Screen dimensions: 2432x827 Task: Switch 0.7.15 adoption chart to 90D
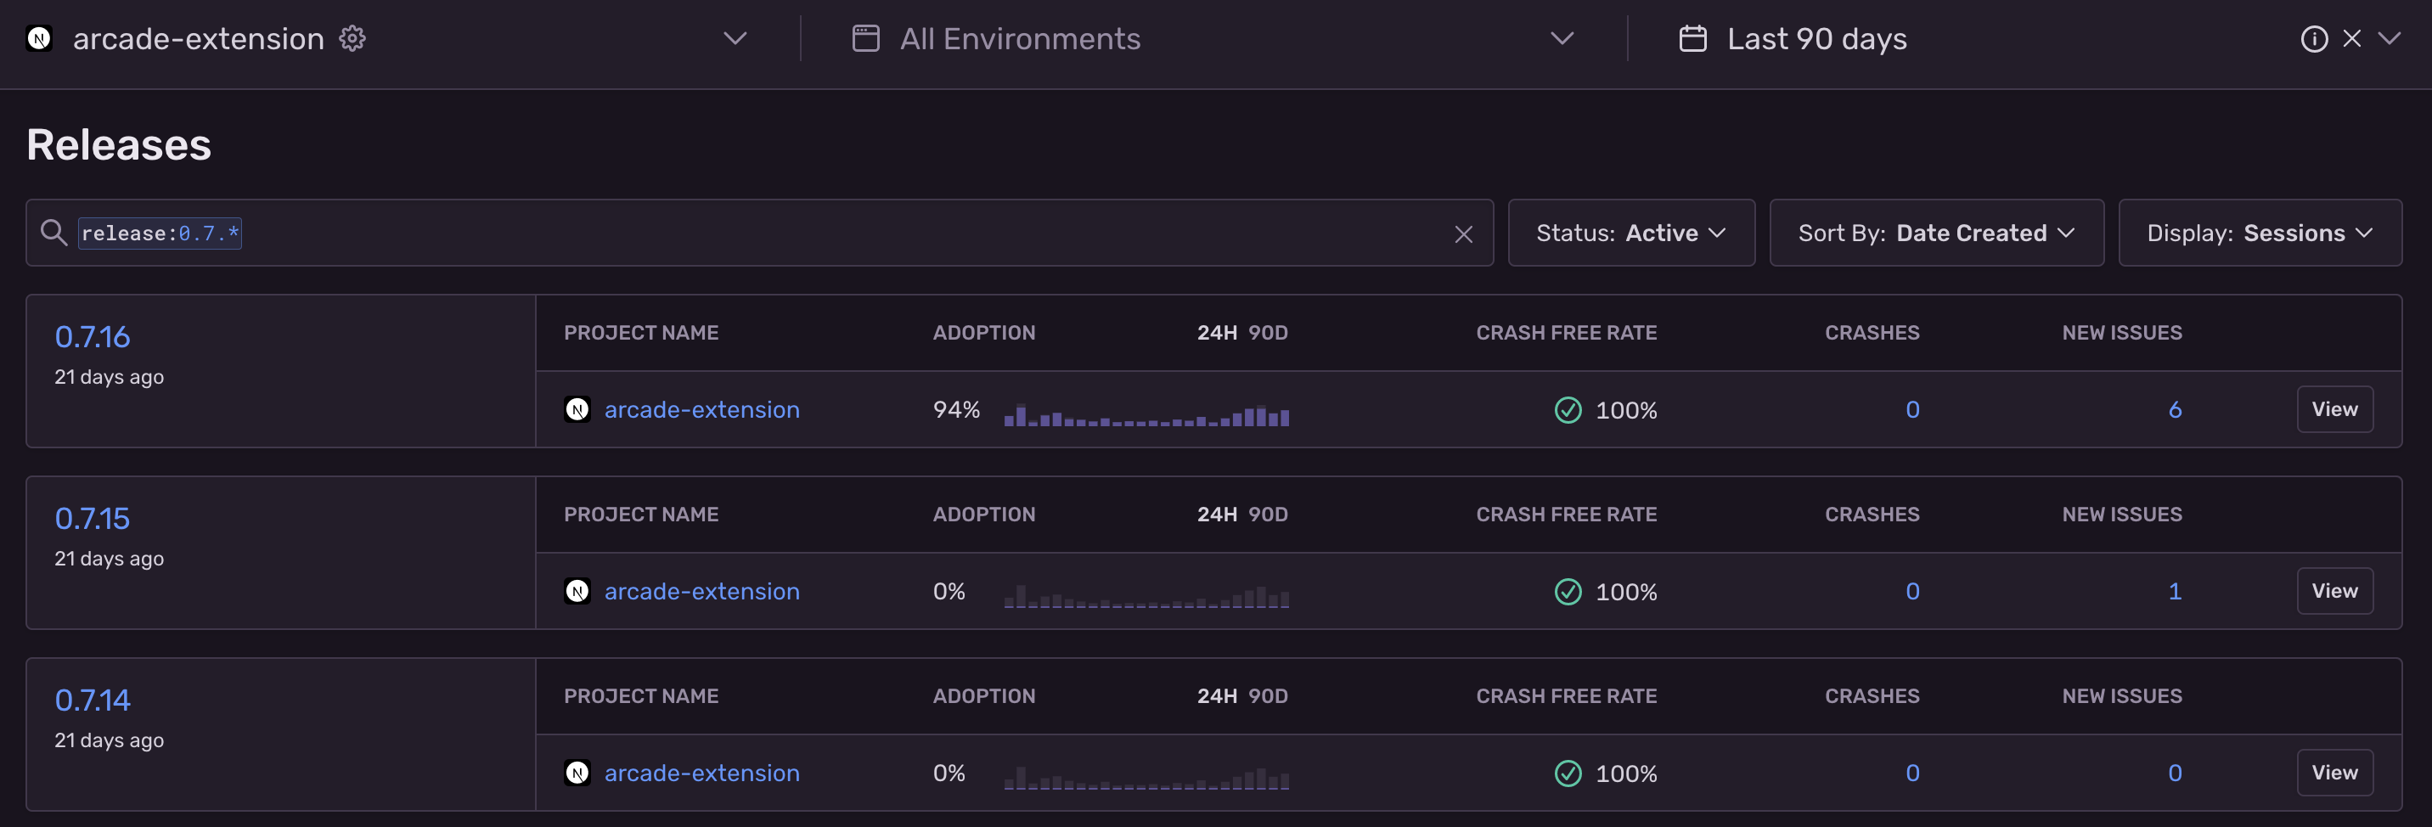[x=1268, y=515]
